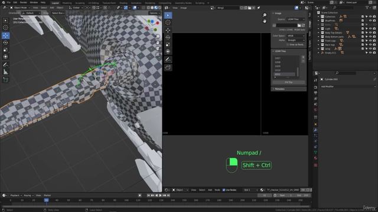Toggle visibility eye of Body Top Details
The width and height of the screenshot is (378, 212).
click(370, 33)
